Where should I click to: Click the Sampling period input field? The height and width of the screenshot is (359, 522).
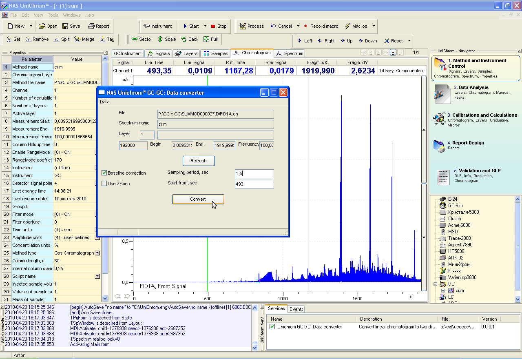254,174
